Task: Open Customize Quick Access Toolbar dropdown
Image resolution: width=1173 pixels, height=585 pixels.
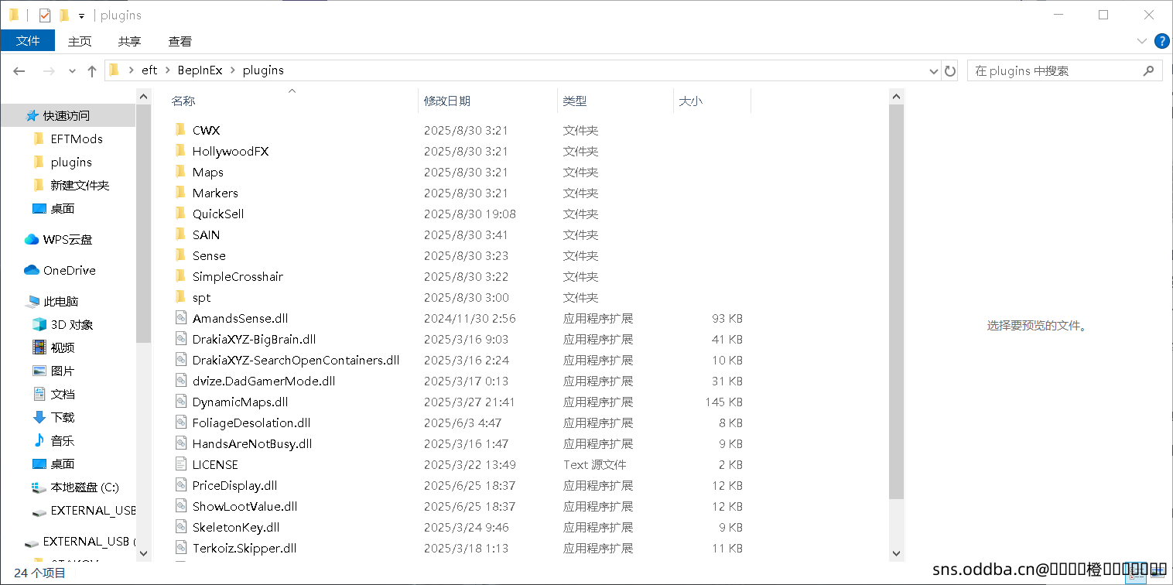Action: click(x=81, y=16)
